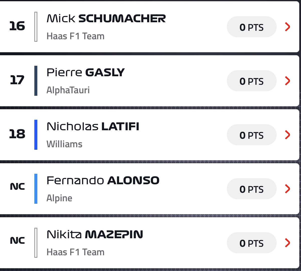The height and width of the screenshot is (271, 301).
Task: Click AlphaTauri team label under Gasly
Action: (x=68, y=90)
